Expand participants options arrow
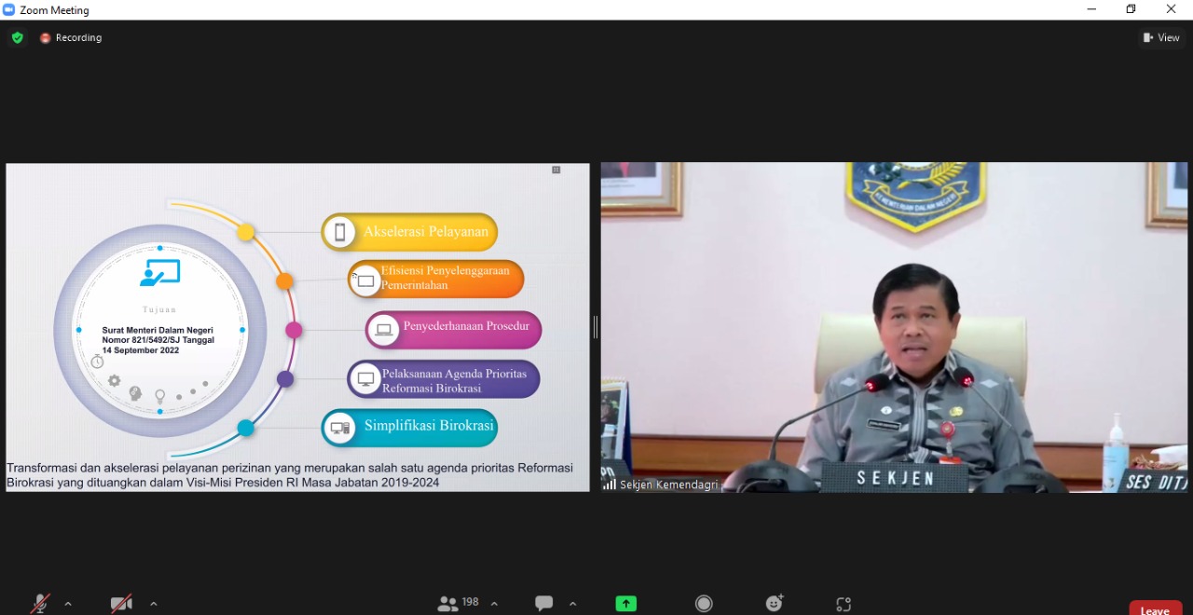The height and width of the screenshot is (615, 1193). [494, 603]
